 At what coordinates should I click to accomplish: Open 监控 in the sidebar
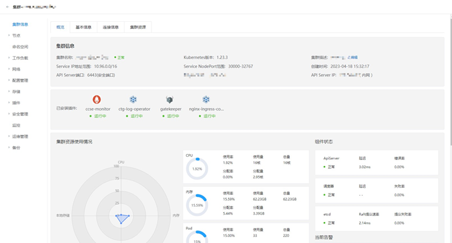[16, 125]
